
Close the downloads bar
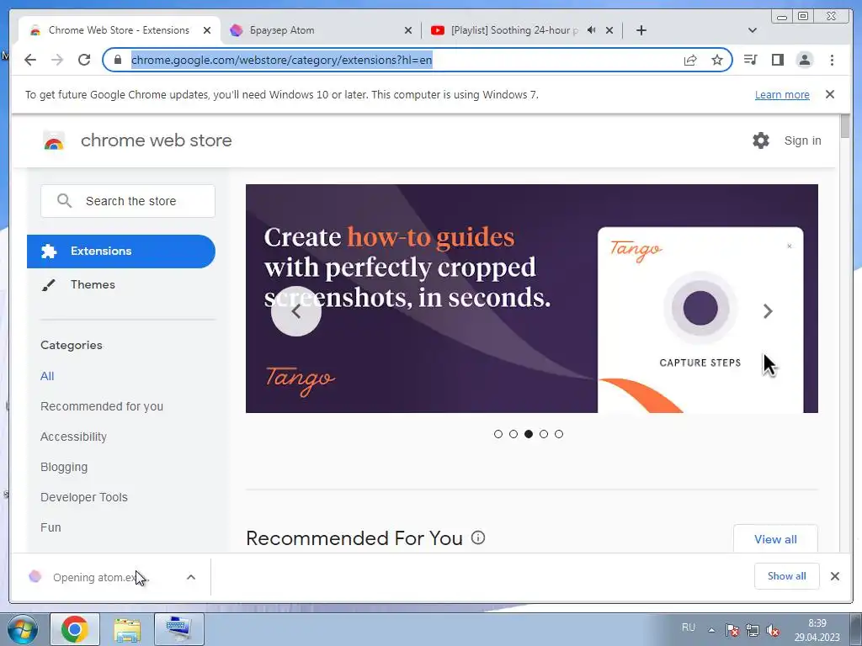tap(834, 576)
